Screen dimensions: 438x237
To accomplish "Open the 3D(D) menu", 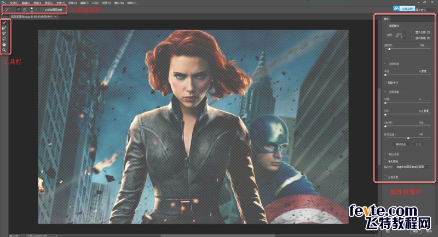I will tap(95, 3).
